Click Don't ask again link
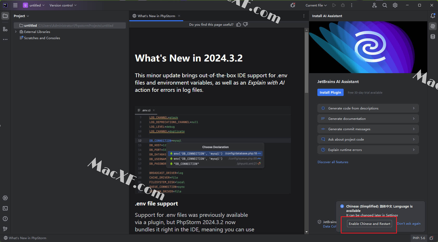Viewport: 438px width, 242px height. tap(409, 224)
